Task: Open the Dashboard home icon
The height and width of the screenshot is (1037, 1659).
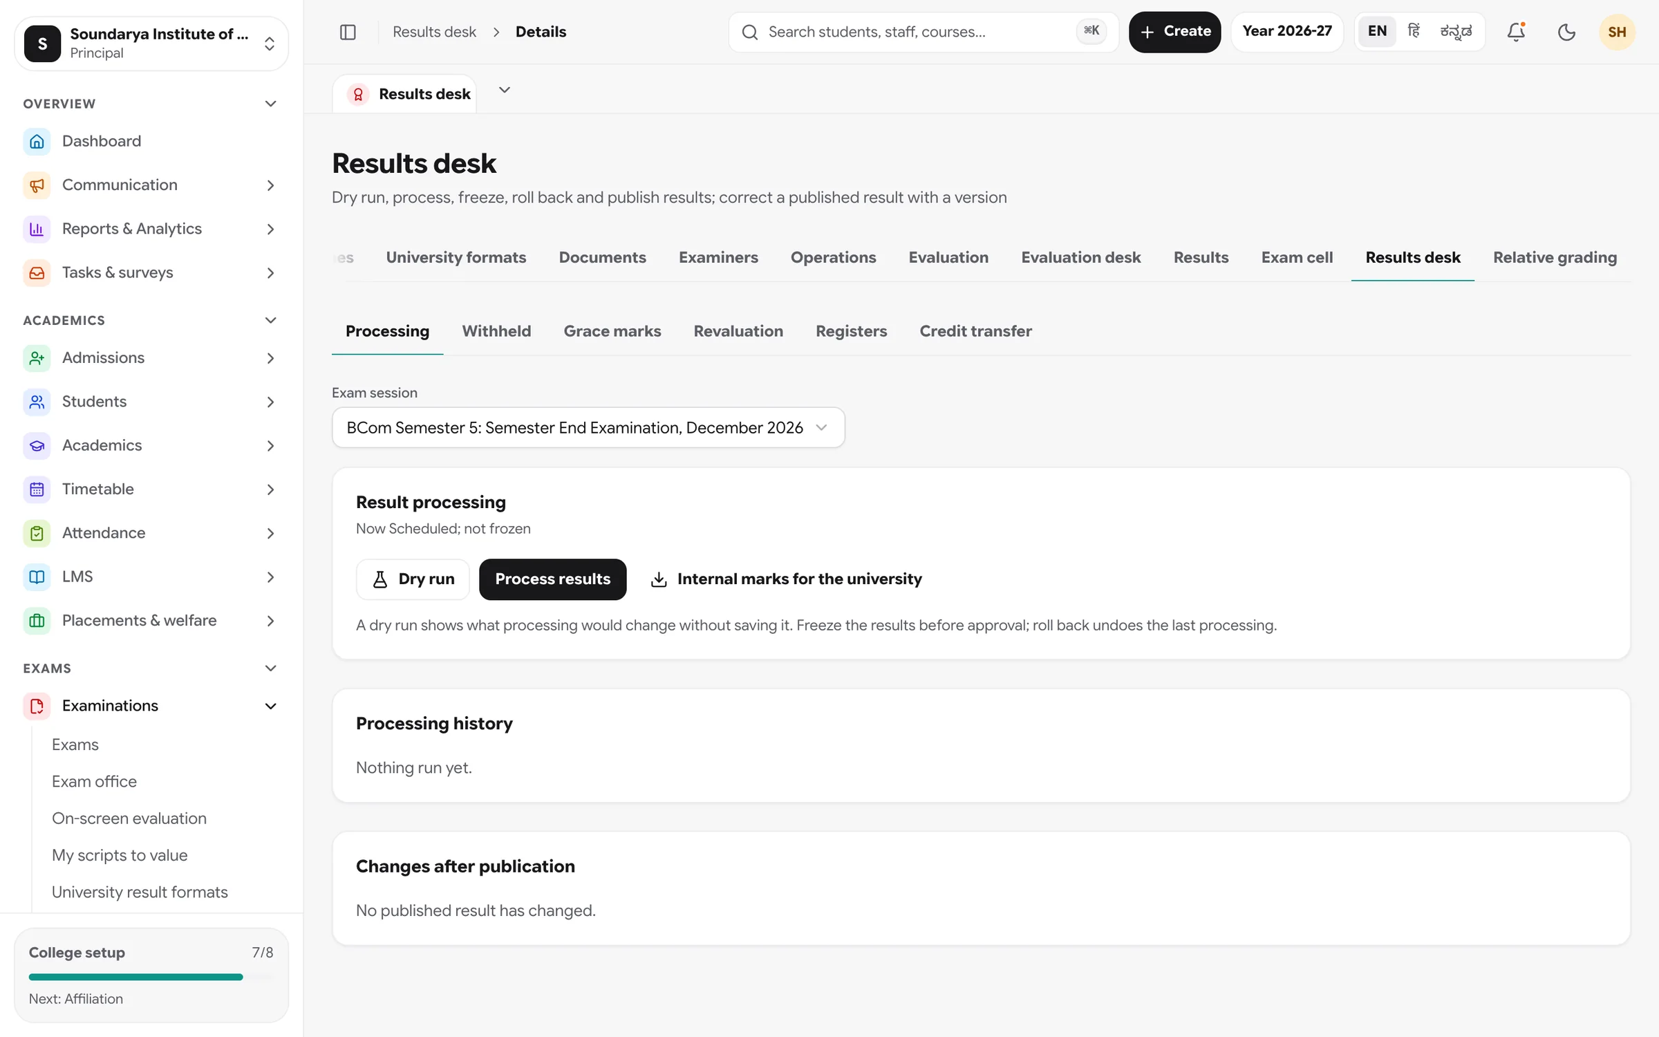Action: click(37, 141)
